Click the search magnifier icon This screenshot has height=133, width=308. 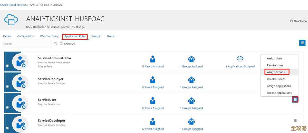pos(56,44)
